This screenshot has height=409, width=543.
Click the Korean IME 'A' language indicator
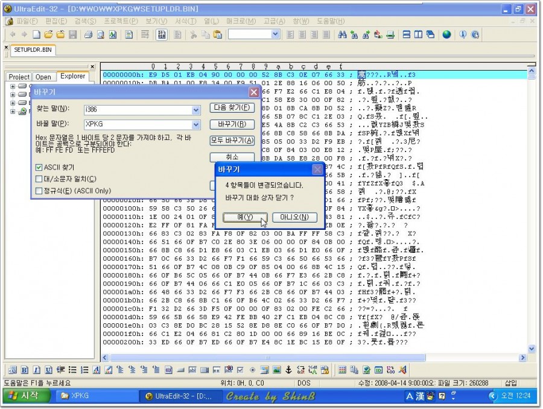click(x=409, y=396)
